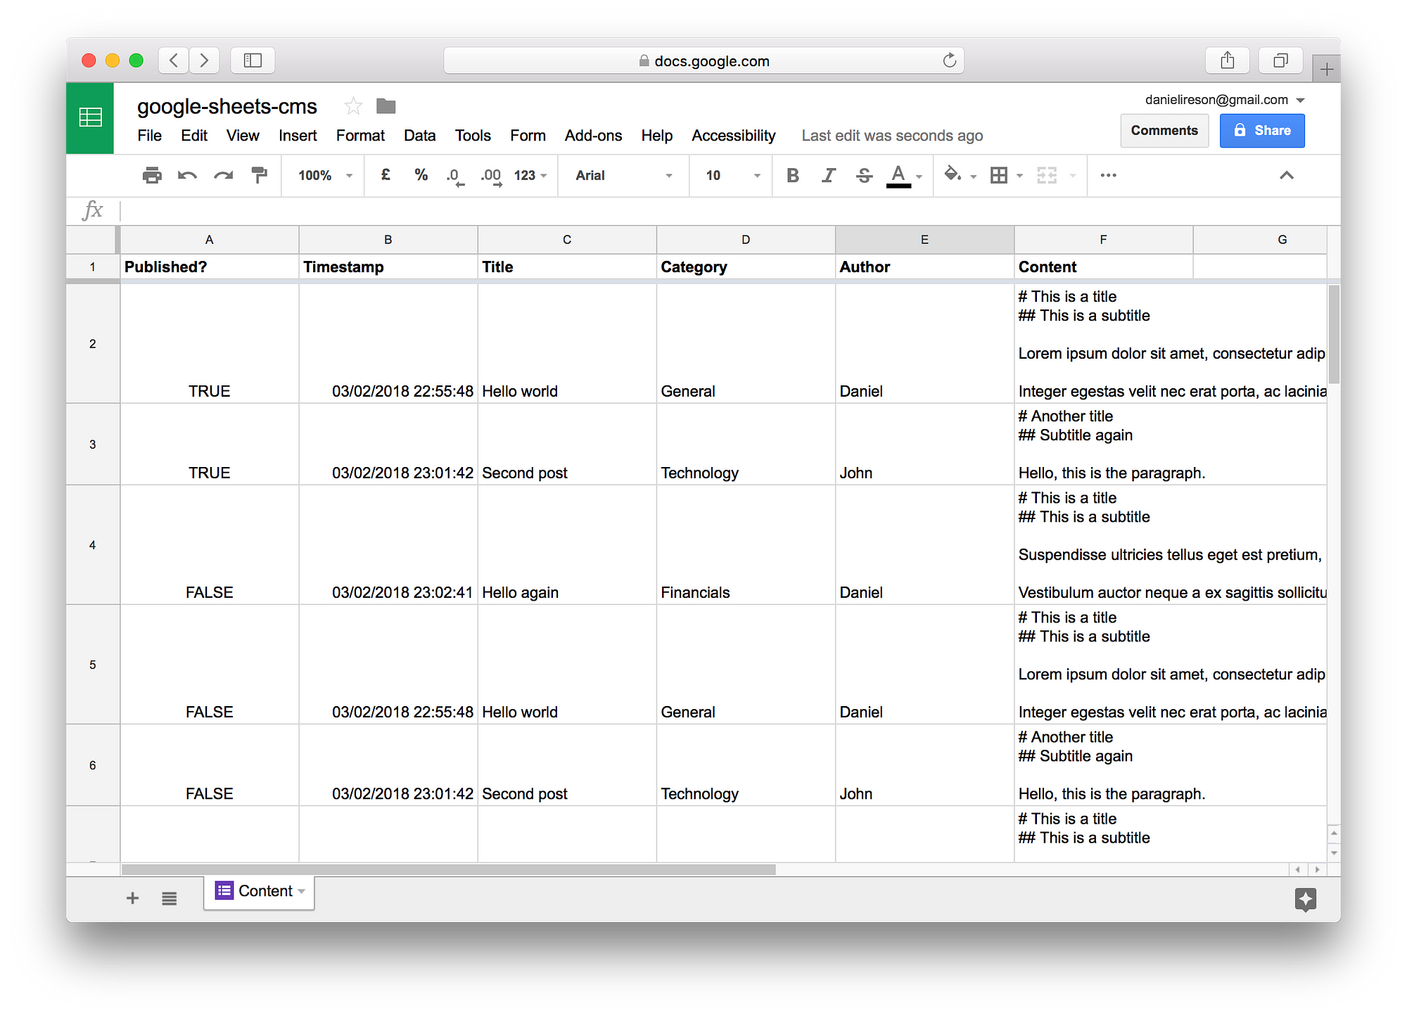The height and width of the screenshot is (1017, 1407).
Task: Open the Format menu
Action: (358, 134)
